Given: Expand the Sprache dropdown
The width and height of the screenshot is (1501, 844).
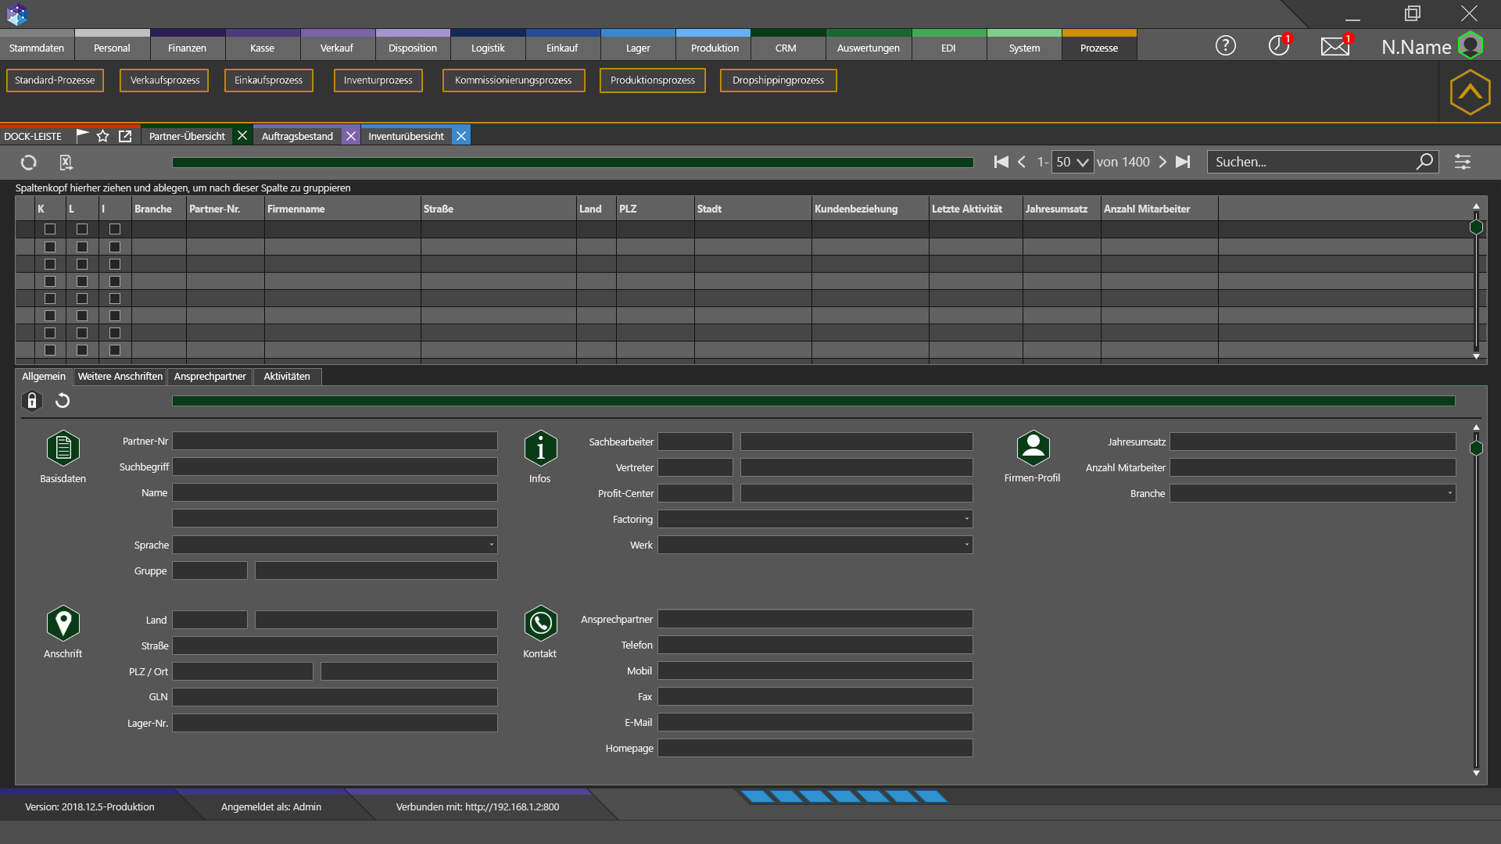Looking at the screenshot, I should (491, 545).
